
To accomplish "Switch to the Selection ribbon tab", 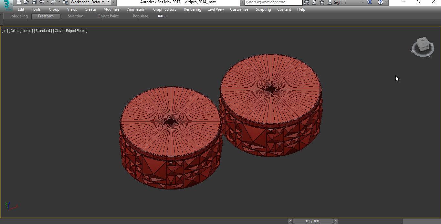I will 76,16.
